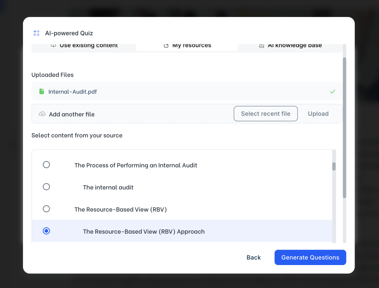This screenshot has height=288, width=379.
Task: Click the green checkmark beside Internal-Audit.pdf
Action: (x=332, y=91)
